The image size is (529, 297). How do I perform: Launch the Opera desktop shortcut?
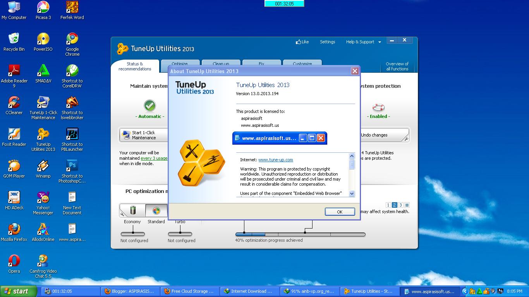[x=14, y=264]
